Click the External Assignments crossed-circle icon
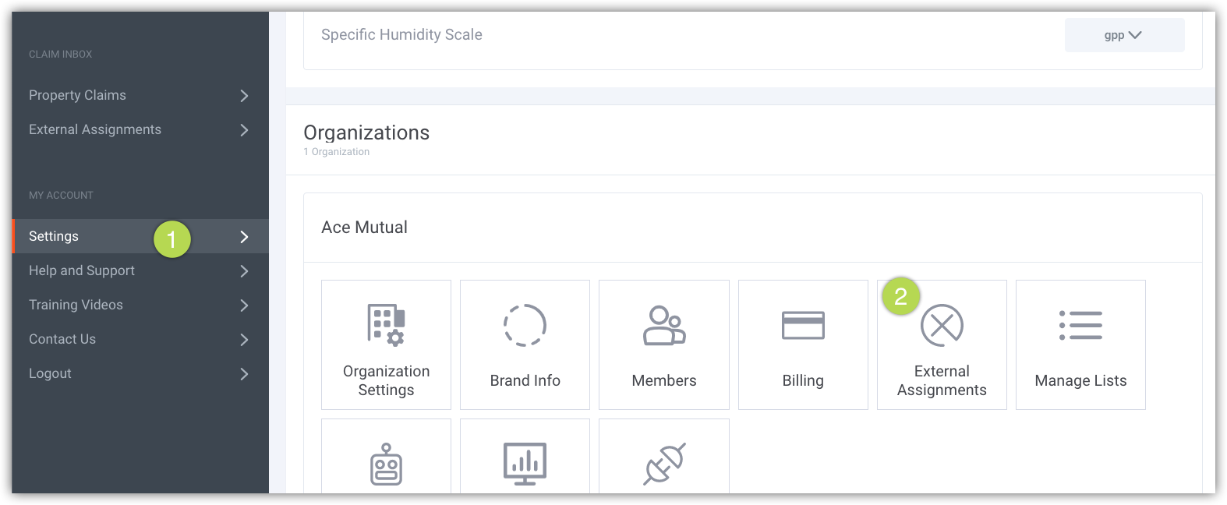Screen dimensions: 1227x505 coord(942,325)
